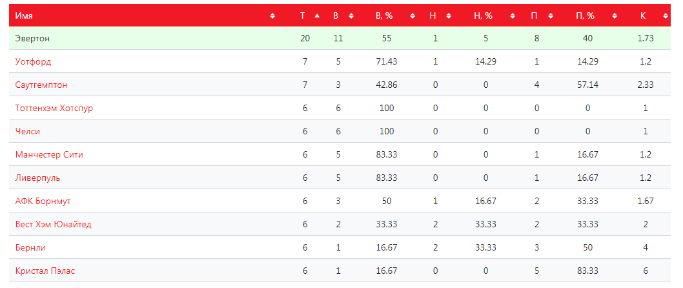Open the Кристал Пэлас team link
This screenshot has height=288, width=683.
coord(45,271)
